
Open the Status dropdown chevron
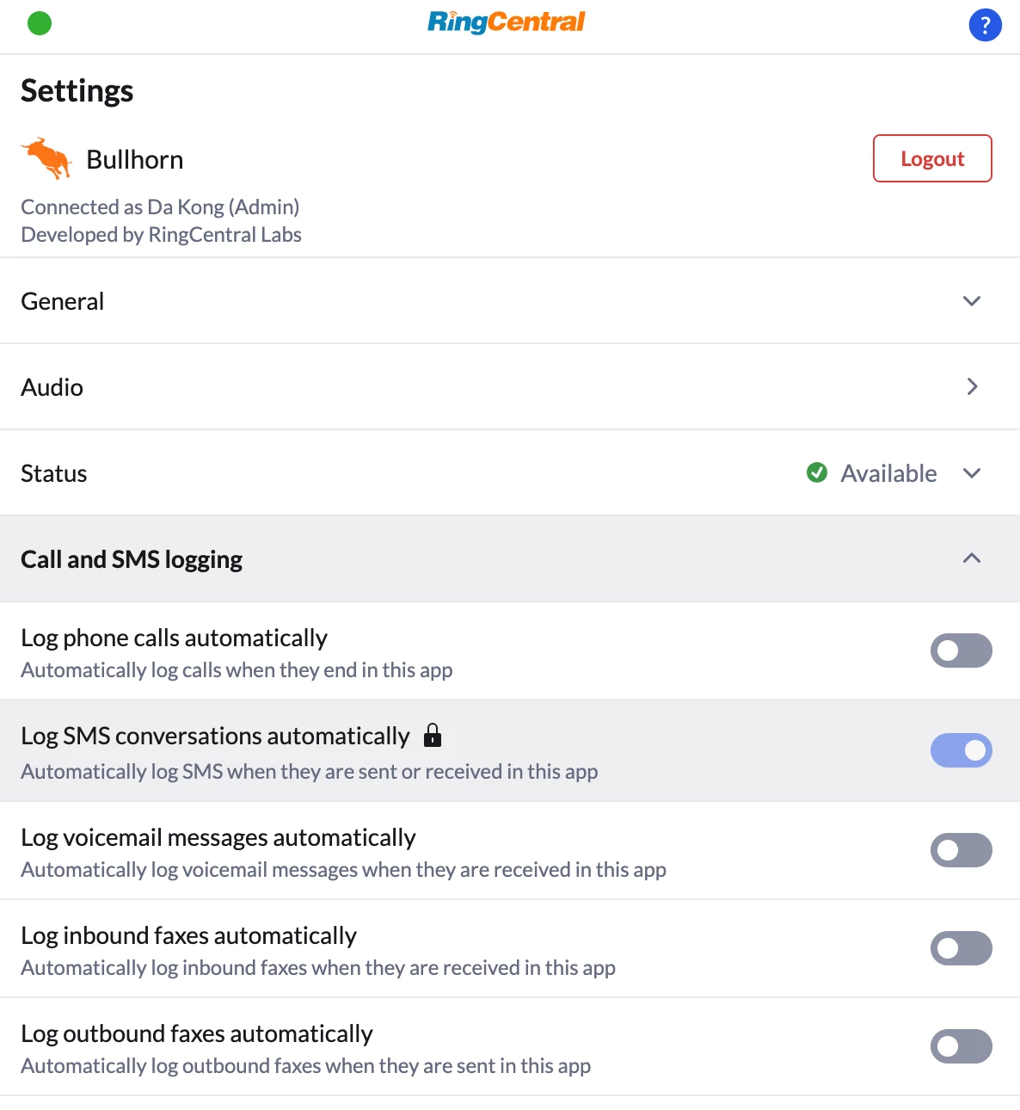(x=972, y=473)
